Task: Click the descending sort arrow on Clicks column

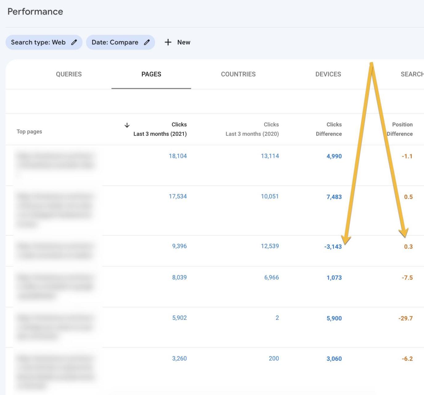Action: point(127,125)
